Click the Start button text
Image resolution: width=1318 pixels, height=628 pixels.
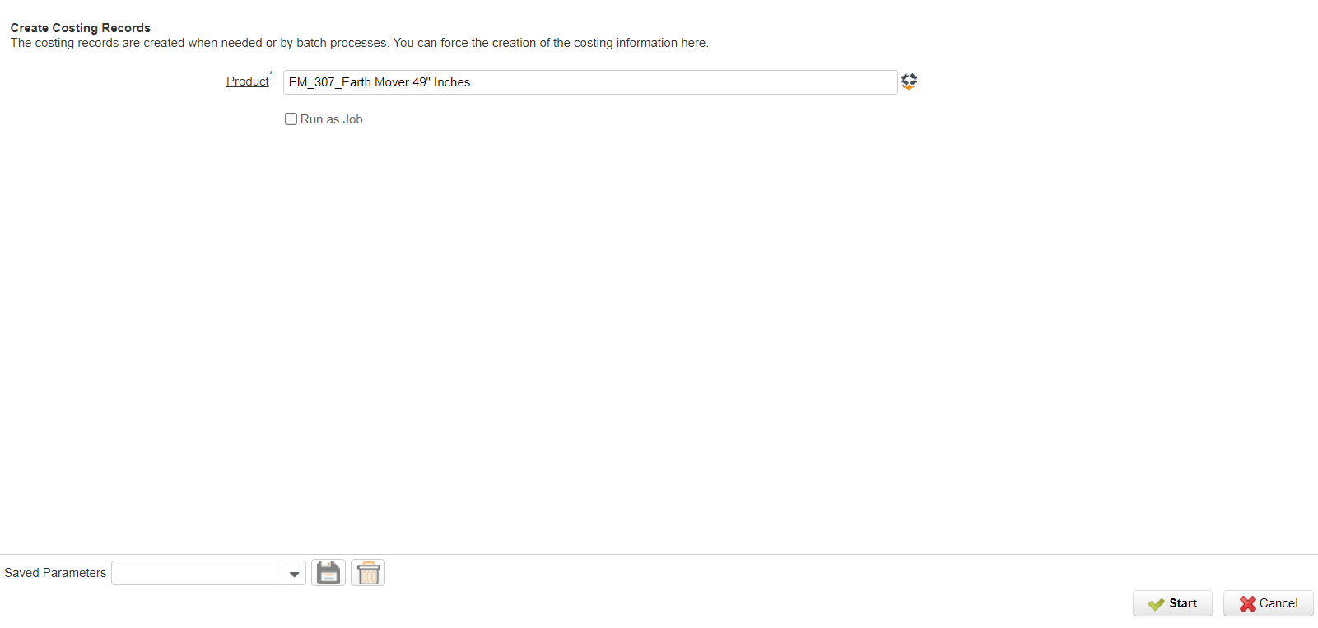(x=1183, y=603)
